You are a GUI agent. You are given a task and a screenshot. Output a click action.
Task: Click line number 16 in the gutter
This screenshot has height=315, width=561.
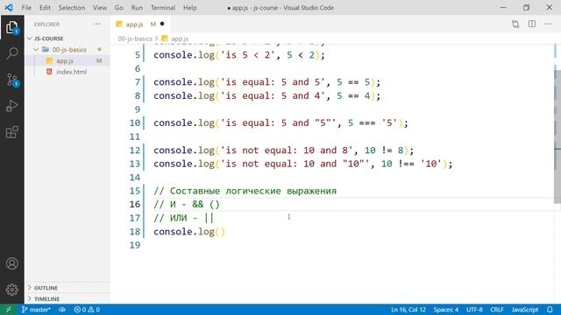click(135, 204)
